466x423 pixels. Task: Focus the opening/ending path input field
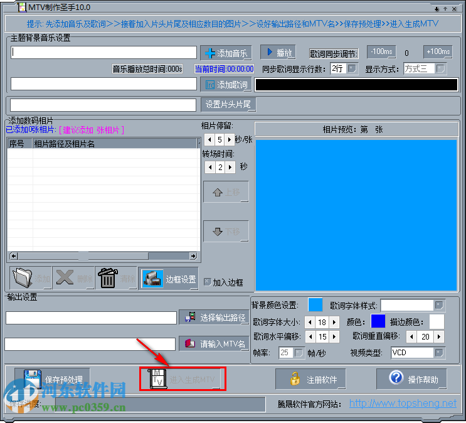point(103,105)
